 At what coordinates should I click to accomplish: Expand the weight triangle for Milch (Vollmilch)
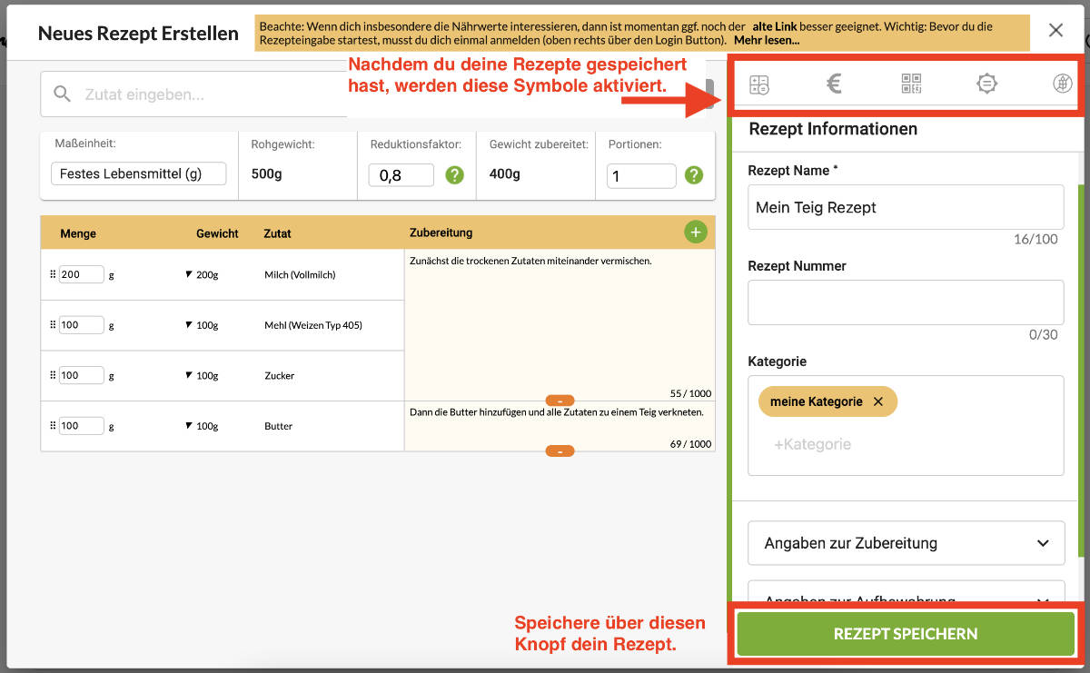click(188, 274)
